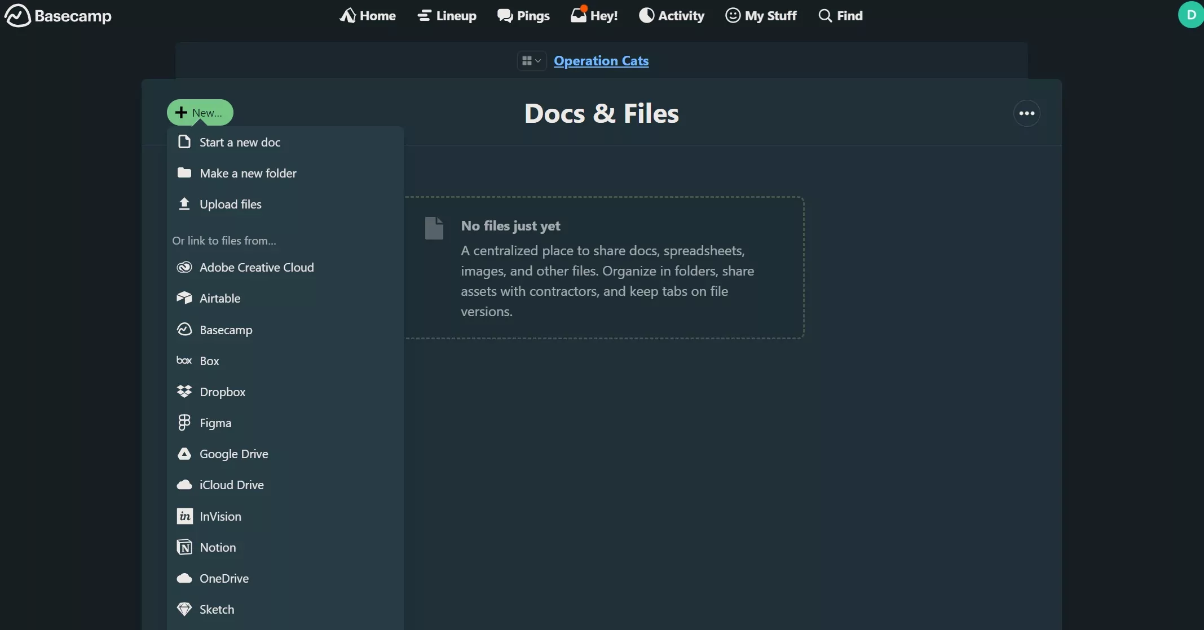The height and width of the screenshot is (630, 1204).
Task: Click the Pings chat bubbles icon
Action: 505,15
